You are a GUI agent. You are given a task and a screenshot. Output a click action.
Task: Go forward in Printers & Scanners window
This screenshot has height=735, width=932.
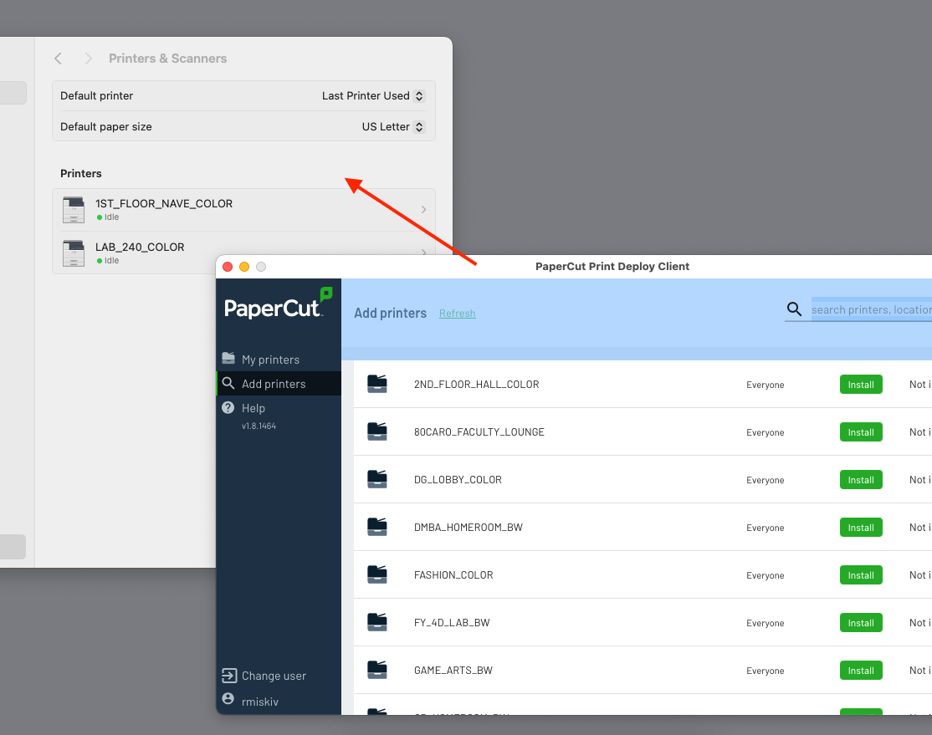88,59
